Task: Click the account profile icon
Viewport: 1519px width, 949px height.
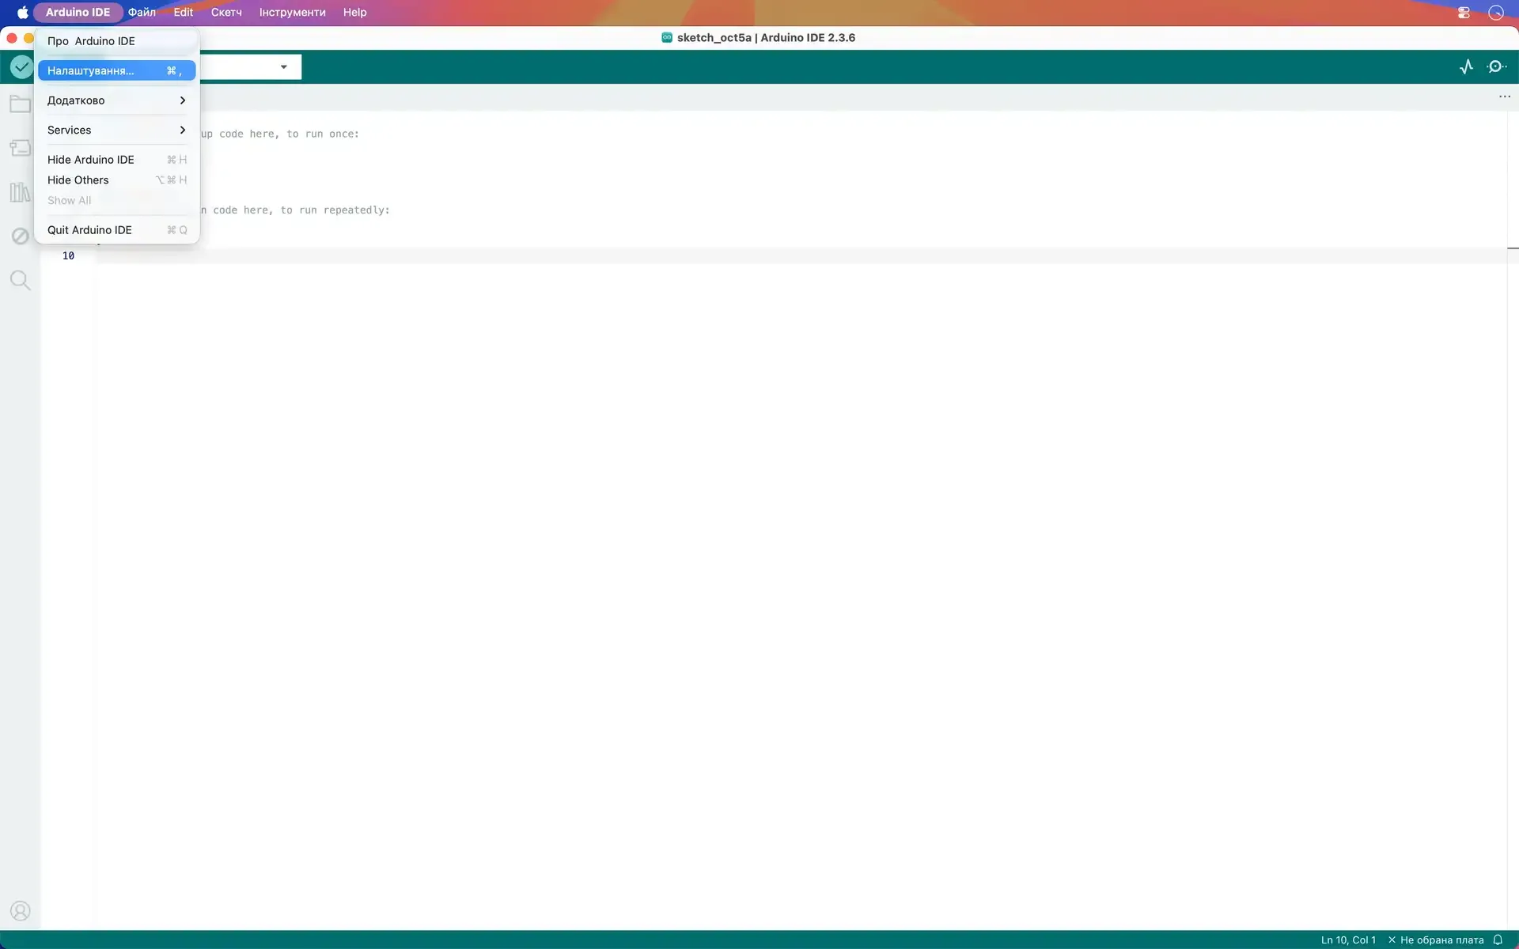Action: tap(20, 911)
